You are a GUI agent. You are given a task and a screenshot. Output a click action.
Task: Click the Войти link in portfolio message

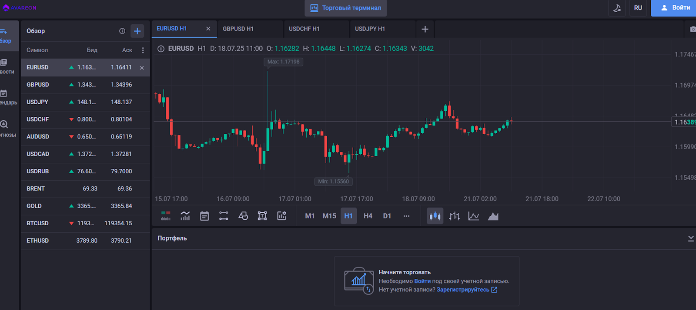point(422,281)
